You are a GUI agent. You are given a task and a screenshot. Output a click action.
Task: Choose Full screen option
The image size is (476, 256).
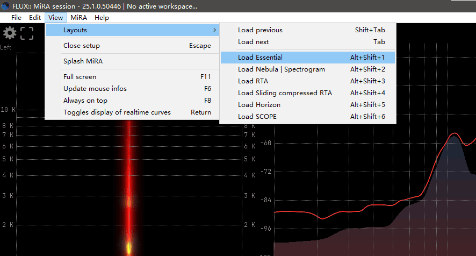pos(132,76)
